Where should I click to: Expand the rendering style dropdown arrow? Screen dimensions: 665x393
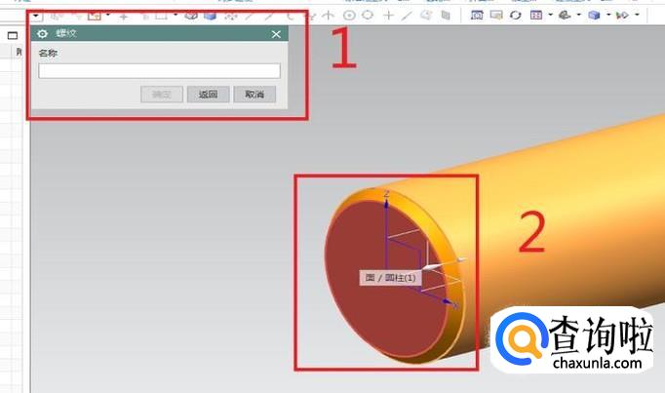[608, 15]
